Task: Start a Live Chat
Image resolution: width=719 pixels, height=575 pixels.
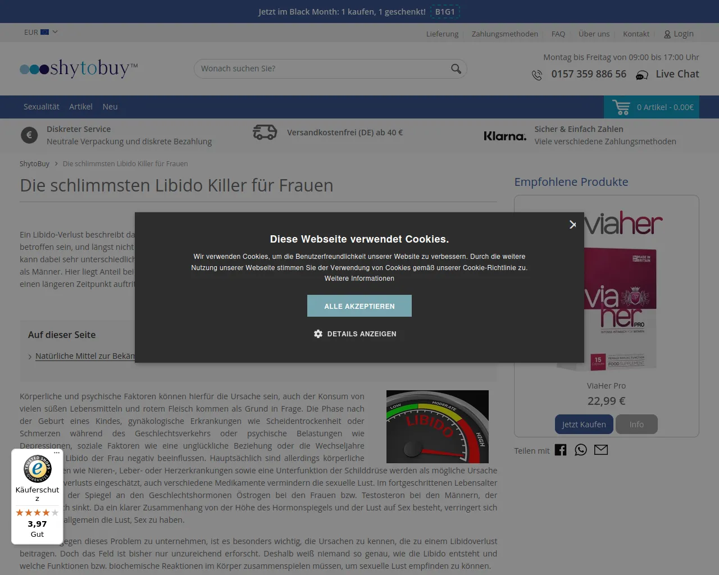Action: click(677, 74)
